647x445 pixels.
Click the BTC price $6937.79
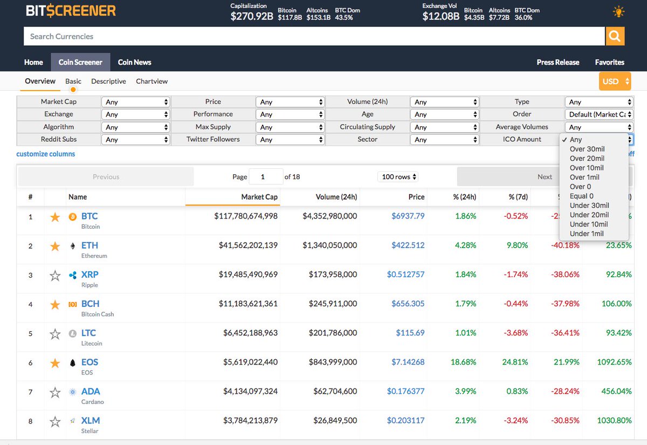tap(408, 216)
